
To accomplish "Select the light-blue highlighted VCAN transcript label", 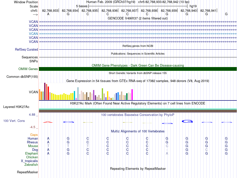I will (x=33, y=34).
